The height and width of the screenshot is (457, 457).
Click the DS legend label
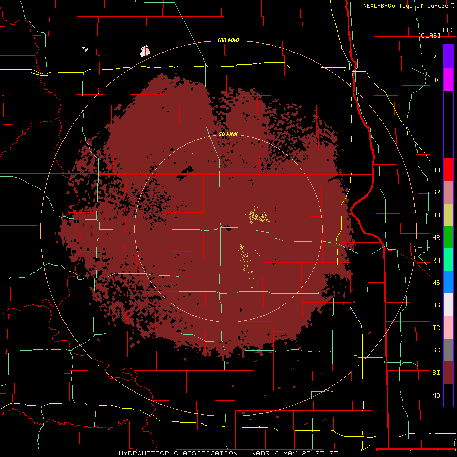pyautogui.click(x=436, y=305)
